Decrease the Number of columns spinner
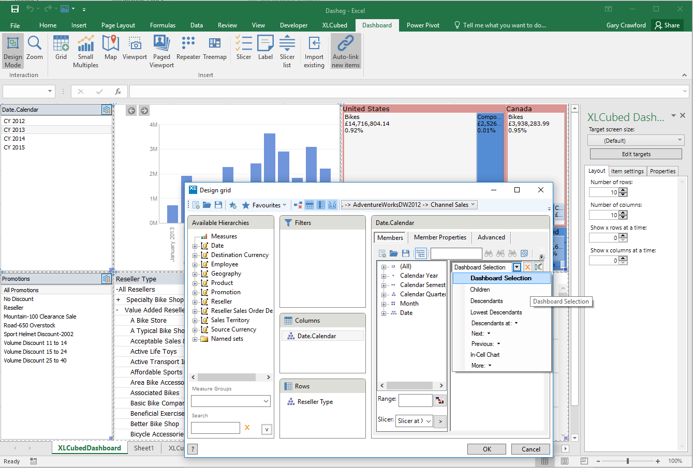This screenshot has width=693, height=468. click(623, 217)
